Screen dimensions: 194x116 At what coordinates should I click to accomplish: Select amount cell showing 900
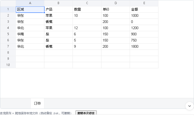click(144, 34)
